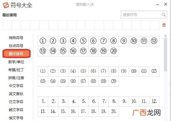Screen dimensions: 171x121
Task: Insert dotted number 13.
Action: pyautogui.click(x=43, y=112)
